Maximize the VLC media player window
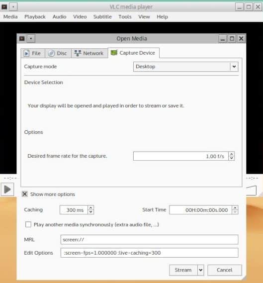This screenshot has width=263, height=283. pyautogui.click(x=249, y=7)
